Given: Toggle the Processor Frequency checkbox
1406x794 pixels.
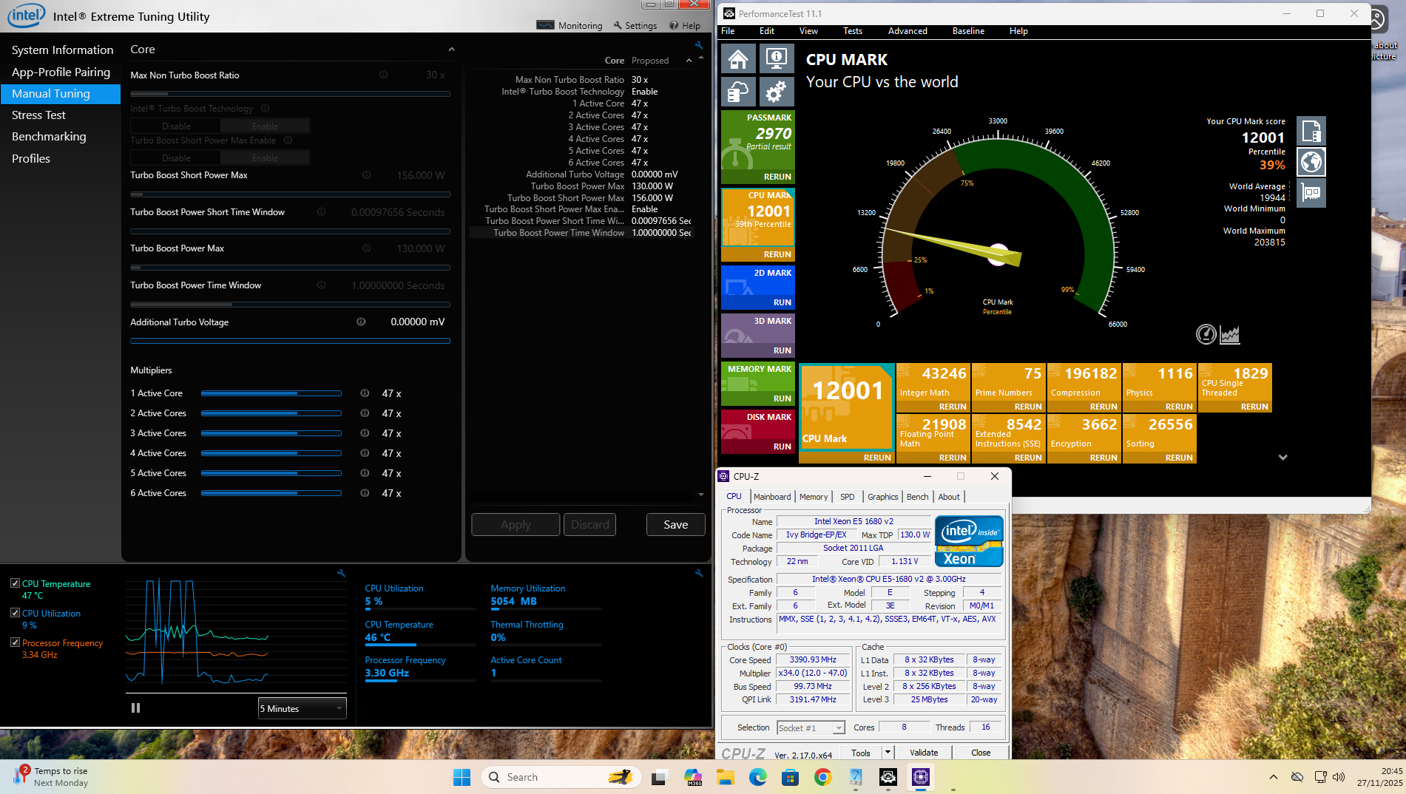Looking at the screenshot, I should pyautogui.click(x=15, y=642).
